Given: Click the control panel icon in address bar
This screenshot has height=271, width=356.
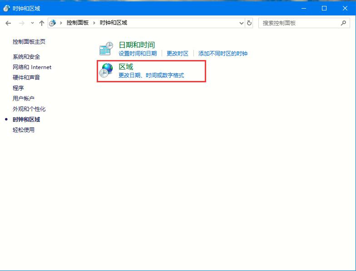Looking at the screenshot, I should (53, 23).
